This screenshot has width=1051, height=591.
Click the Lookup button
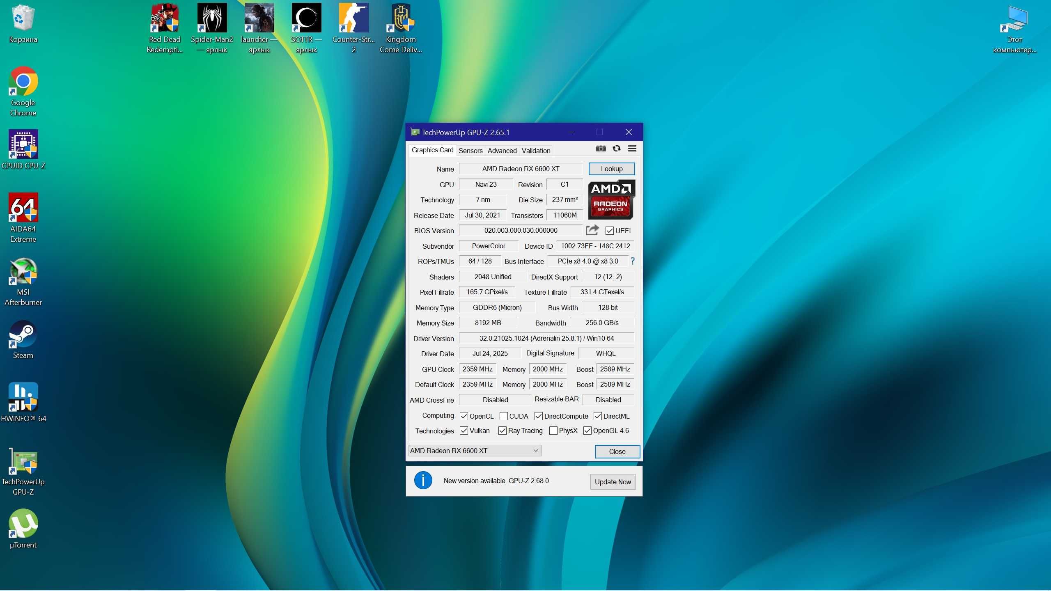click(x=612, y=169)
